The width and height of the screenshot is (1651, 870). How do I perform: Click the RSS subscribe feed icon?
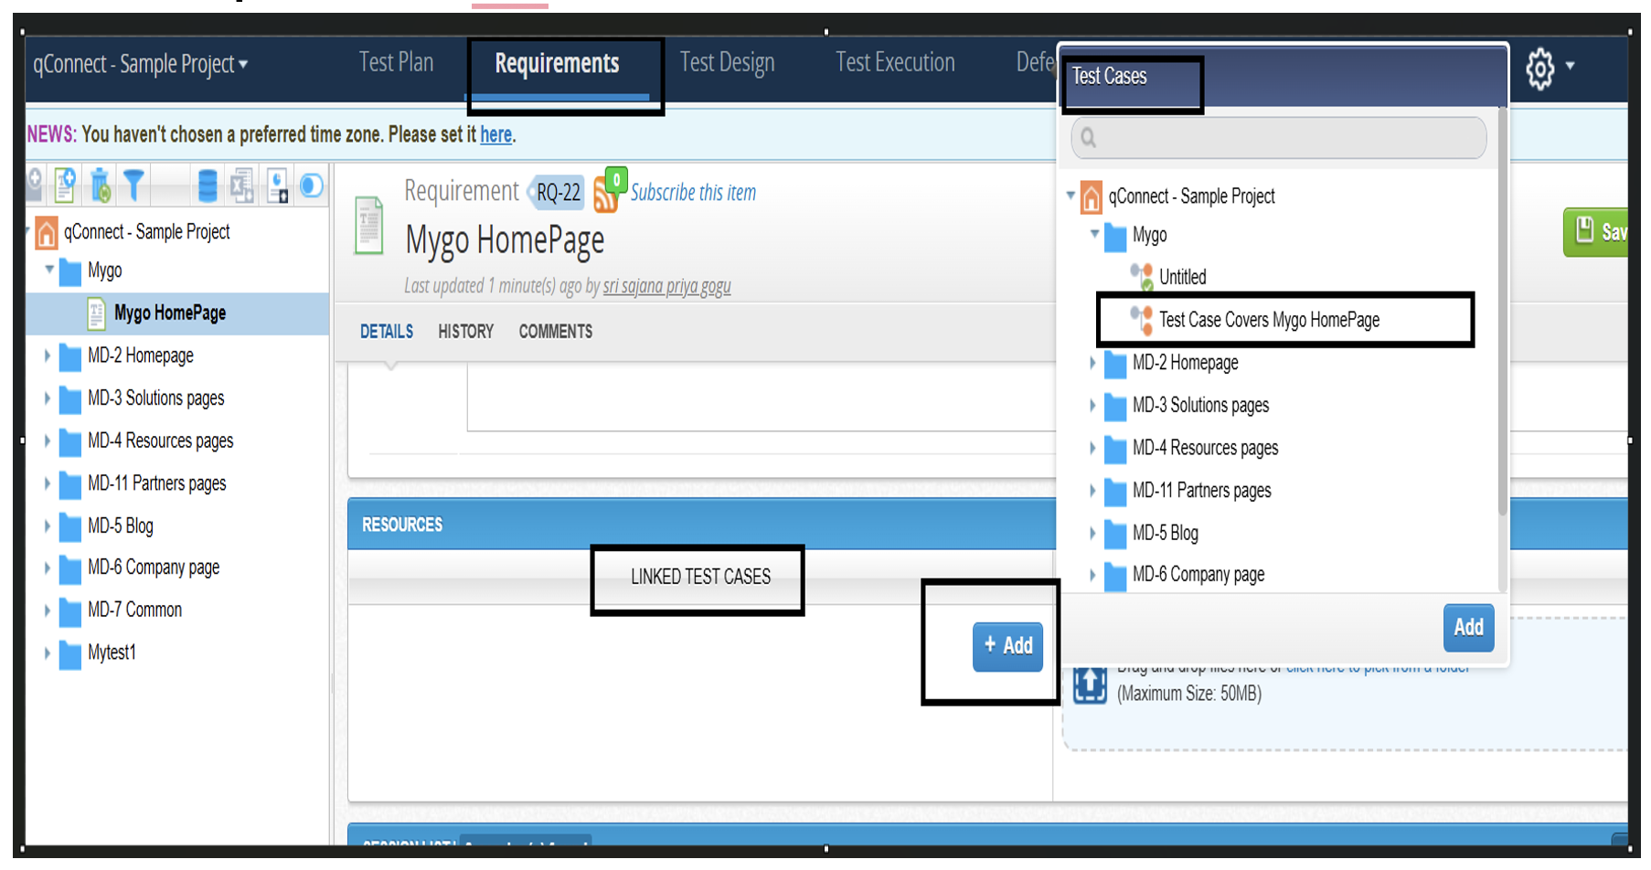605,194
